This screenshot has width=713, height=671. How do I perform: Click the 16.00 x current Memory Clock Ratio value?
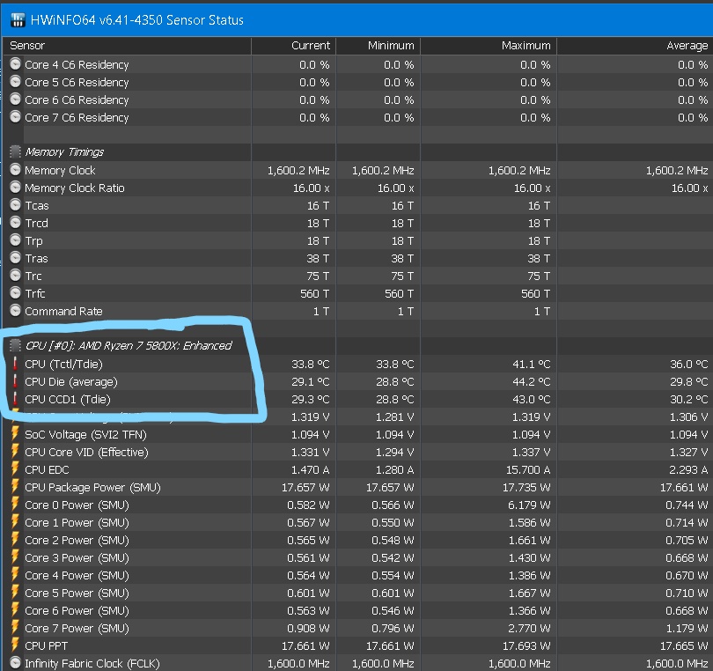(312, 188)
